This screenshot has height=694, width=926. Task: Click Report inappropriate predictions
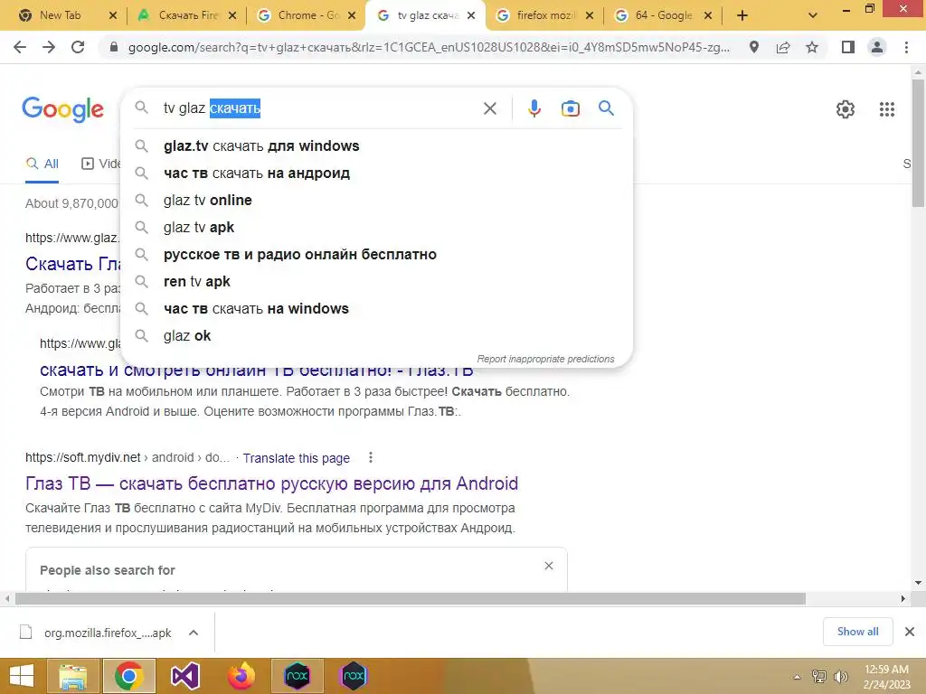coord(545,359)
